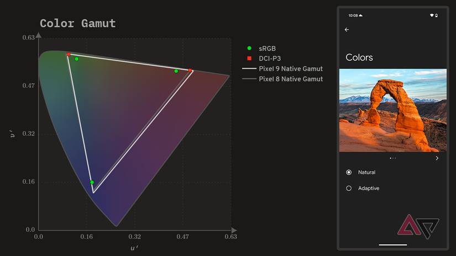The height and width of the screenshot is (256, 456).
Task: Tap the navigation gesture bar at phone bottom
Action: point(392,244)
